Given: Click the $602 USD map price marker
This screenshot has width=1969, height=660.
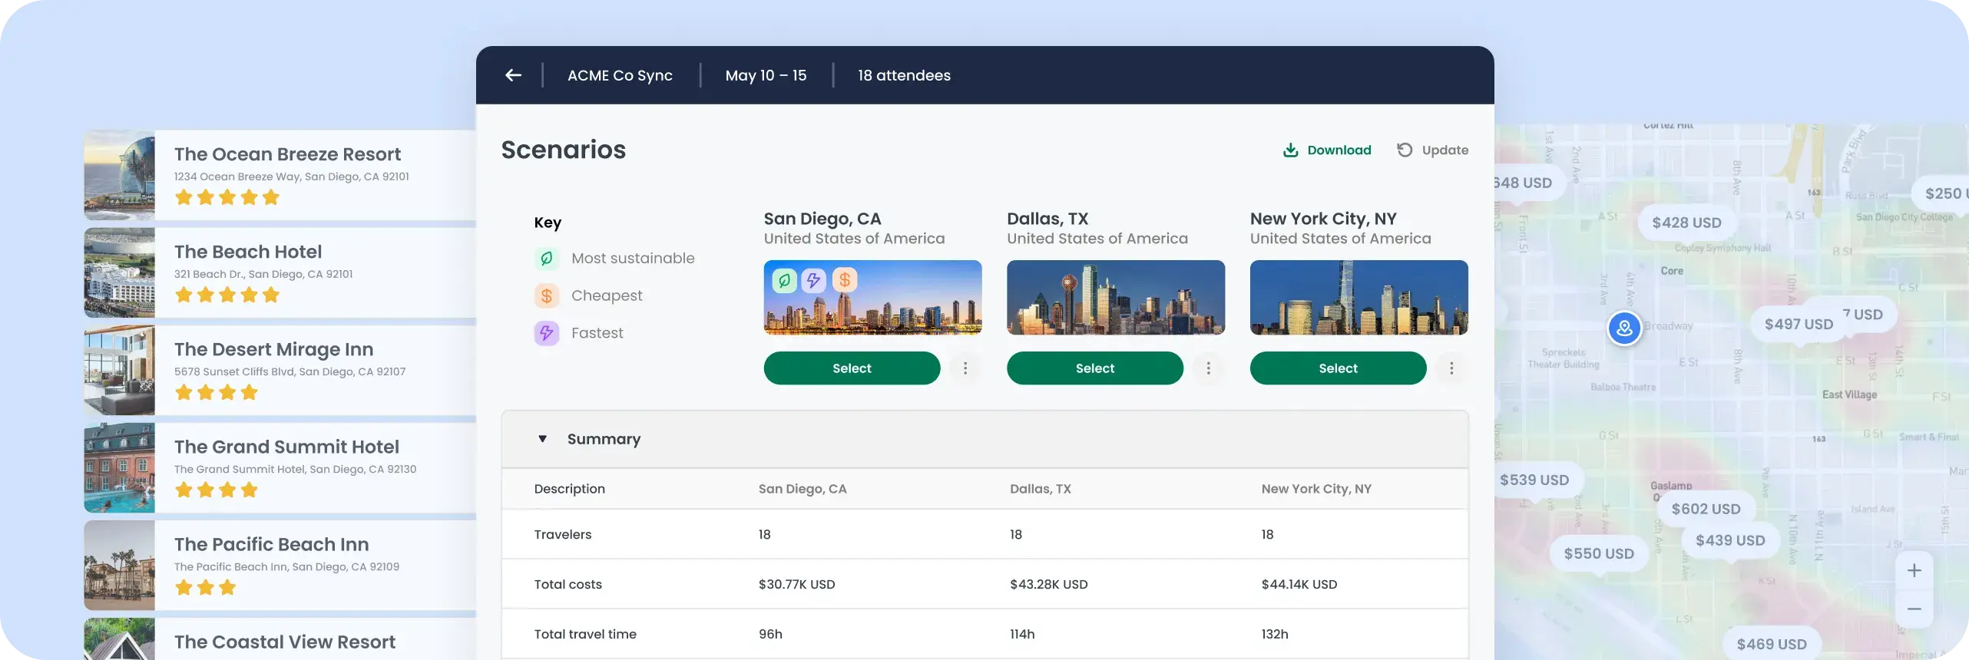Looking at the screenshot, I should pyautogui.click(x=1706, y=509).
